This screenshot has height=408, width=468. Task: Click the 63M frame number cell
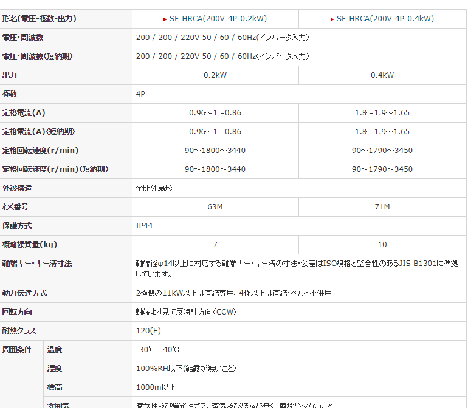tap(215, 206)
